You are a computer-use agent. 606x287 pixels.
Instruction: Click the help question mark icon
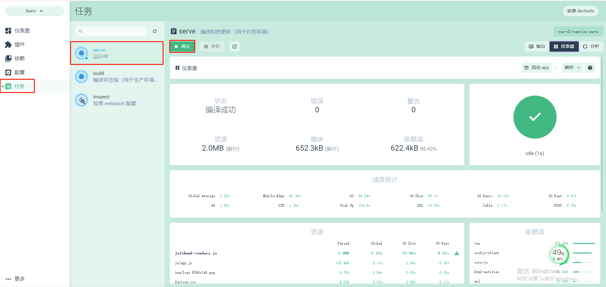click(590, 68)
